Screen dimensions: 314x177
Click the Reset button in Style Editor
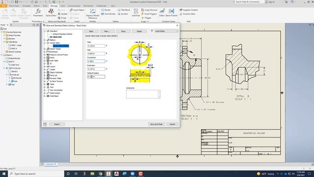139,31
